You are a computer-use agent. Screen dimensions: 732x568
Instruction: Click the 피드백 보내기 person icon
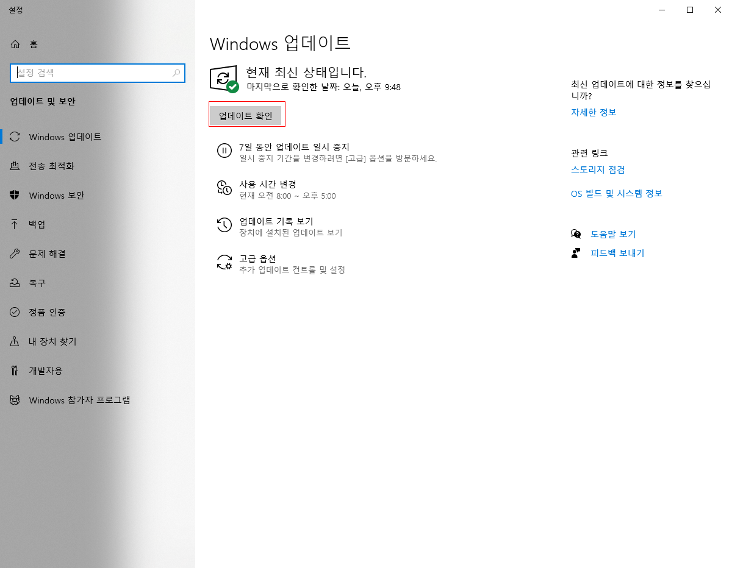point(576,253)
